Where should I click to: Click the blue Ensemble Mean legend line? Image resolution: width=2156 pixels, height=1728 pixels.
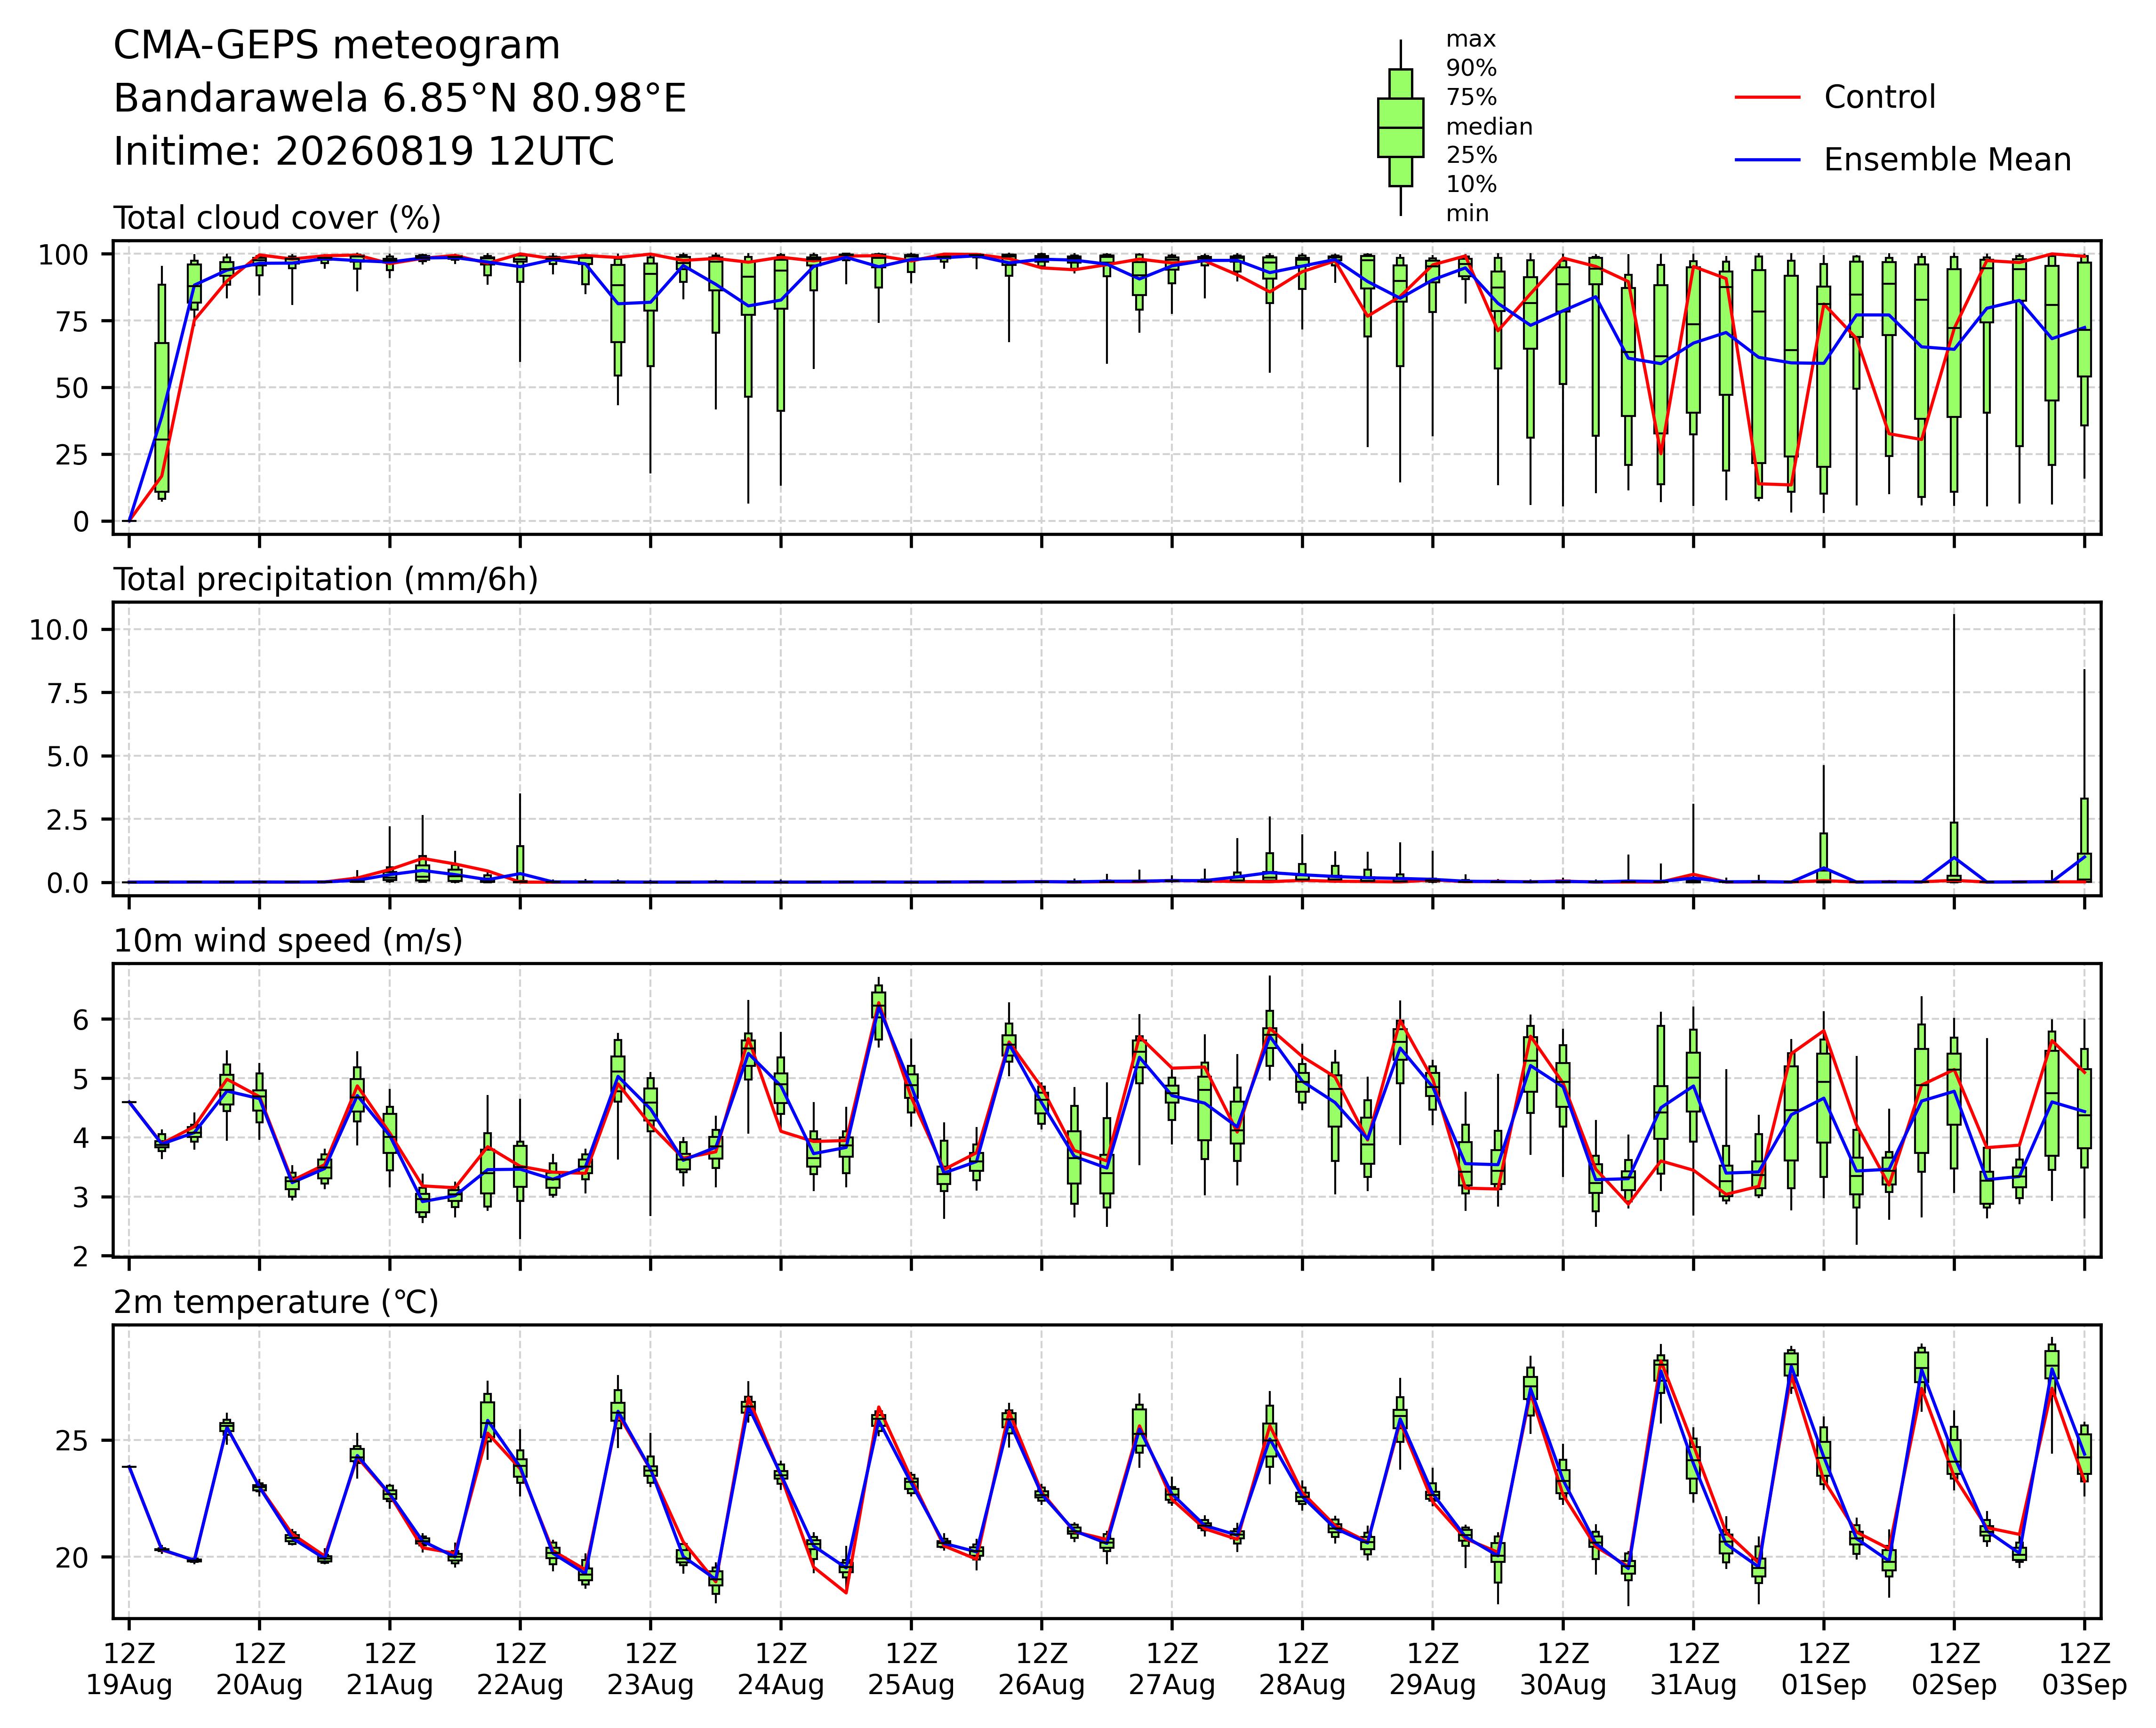point(1767,160)
